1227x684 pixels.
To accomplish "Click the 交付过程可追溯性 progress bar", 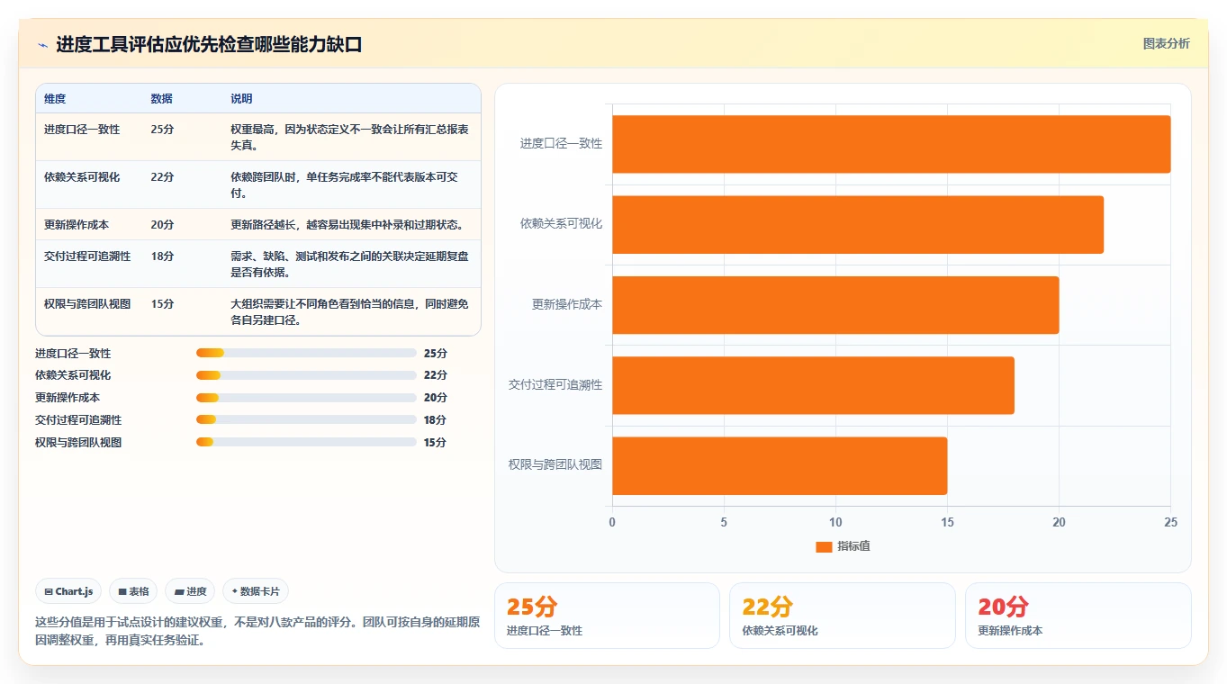I will point(306,419).
